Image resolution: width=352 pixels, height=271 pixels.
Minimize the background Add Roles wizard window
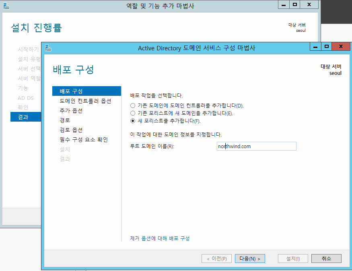[284, 5]
